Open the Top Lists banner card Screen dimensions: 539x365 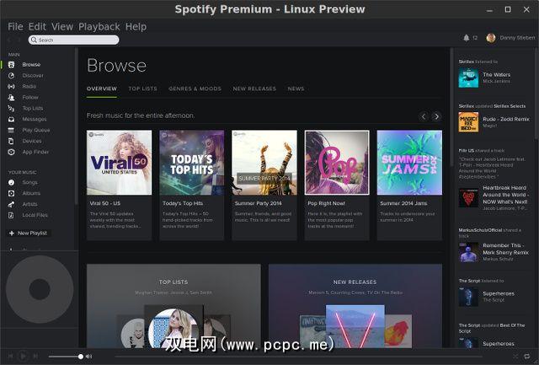173,305
